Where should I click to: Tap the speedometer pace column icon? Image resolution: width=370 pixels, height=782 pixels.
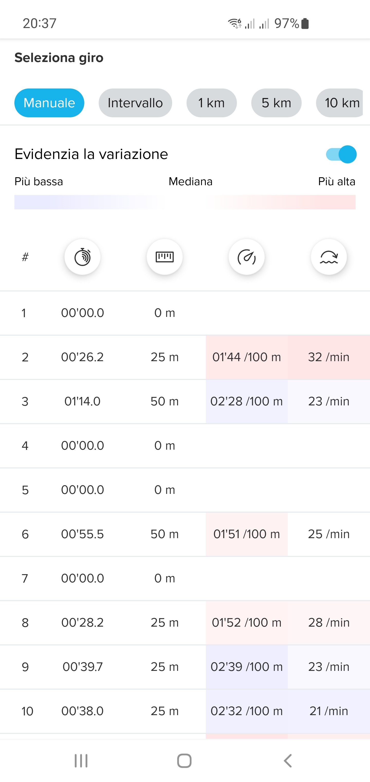[x=247, y=257]
